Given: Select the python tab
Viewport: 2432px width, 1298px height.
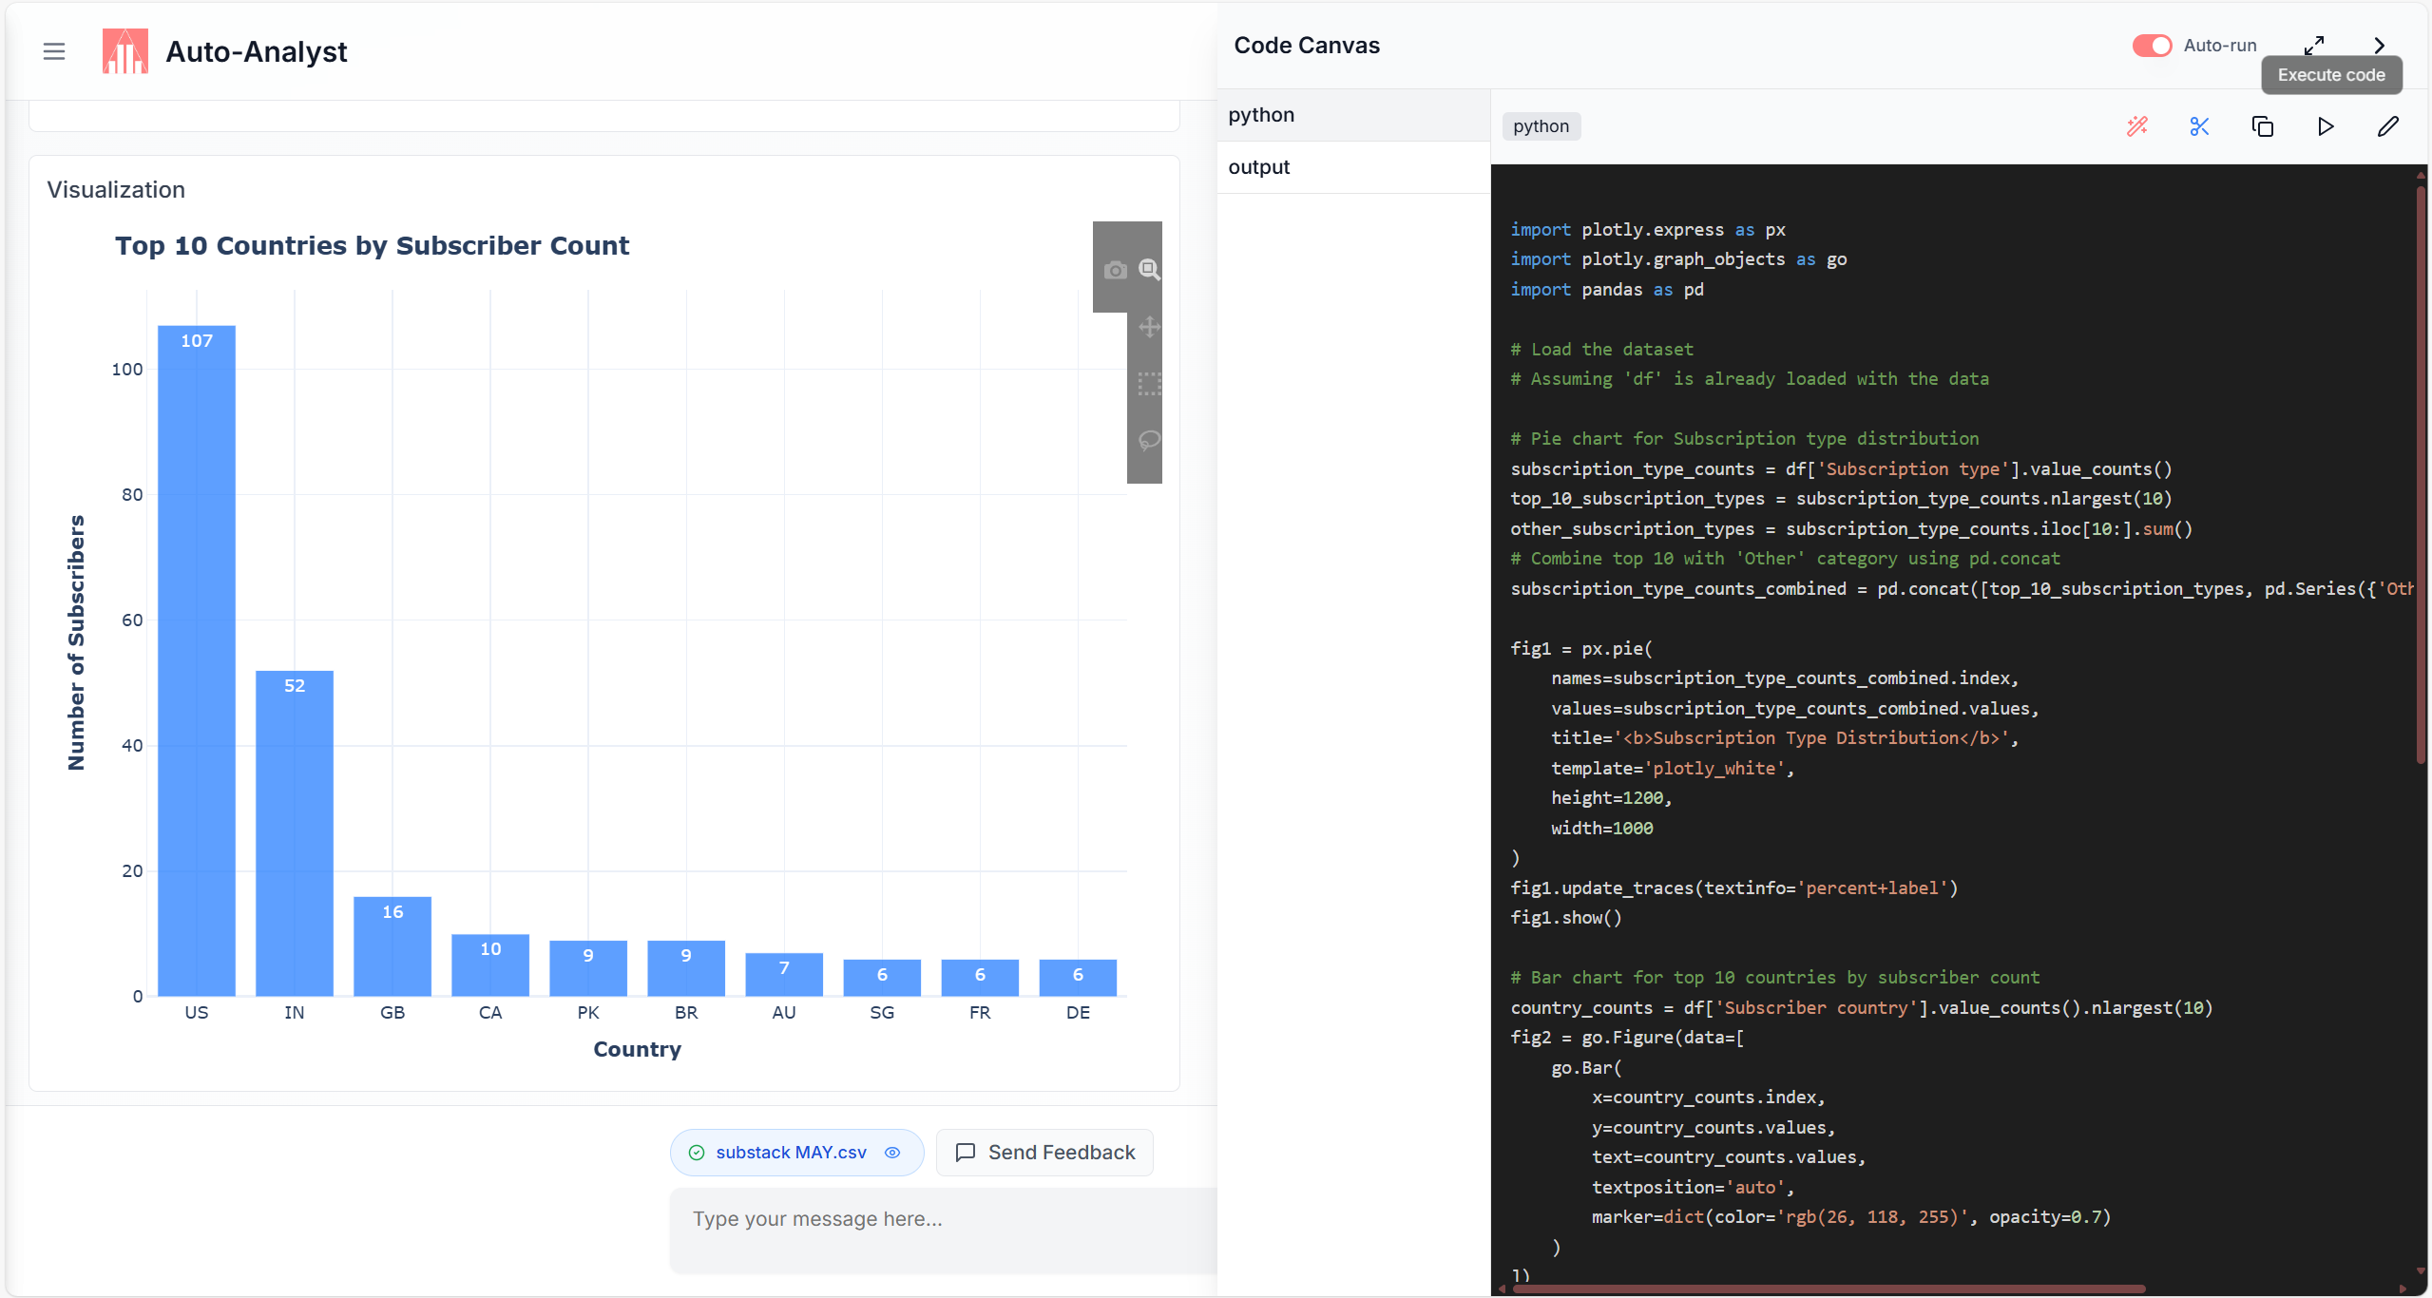Looking at the screenshot, I should point(1260,115).
